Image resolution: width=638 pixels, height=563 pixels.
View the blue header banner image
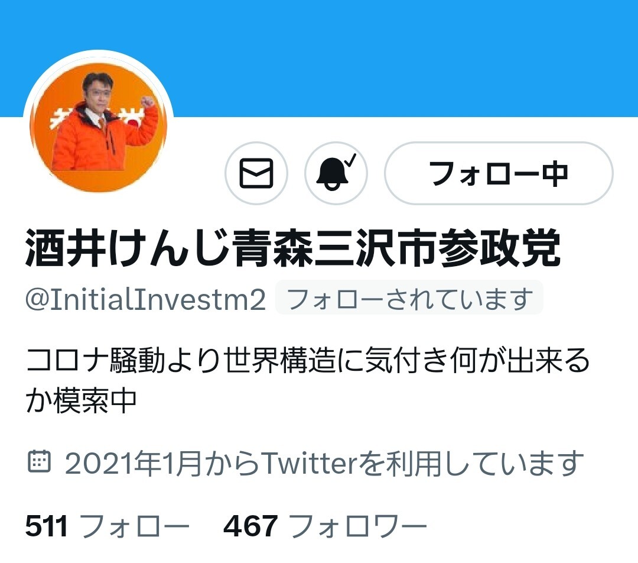point(319,59)
